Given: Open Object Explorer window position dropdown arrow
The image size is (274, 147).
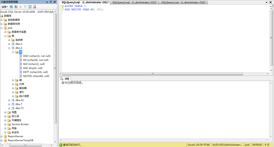Looking at the screenshot, I should point(47,2).
